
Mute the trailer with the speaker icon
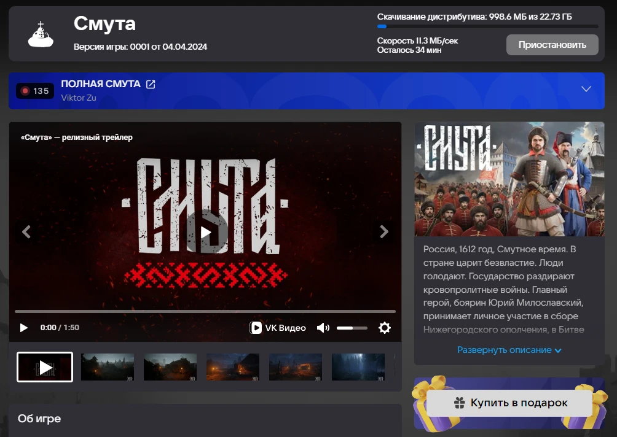pos(323,328)
